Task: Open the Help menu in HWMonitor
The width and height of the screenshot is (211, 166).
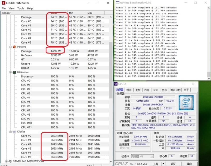Action: tap(30, 8)
